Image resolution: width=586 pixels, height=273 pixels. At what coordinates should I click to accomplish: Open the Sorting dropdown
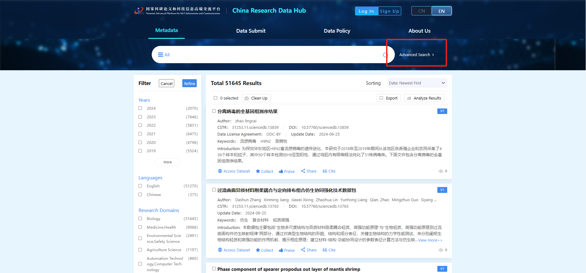tap(417, 83)
